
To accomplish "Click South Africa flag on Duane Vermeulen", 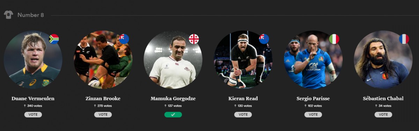I will 54,39.
